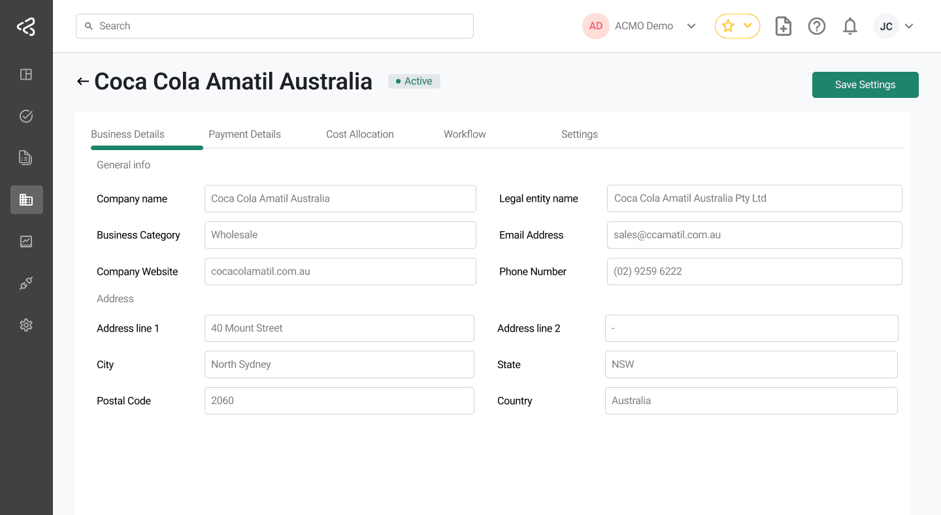The height and width of the screenshot is (515, 941).
Task: Open the documents sidebar icon
Action: point(26,157)
